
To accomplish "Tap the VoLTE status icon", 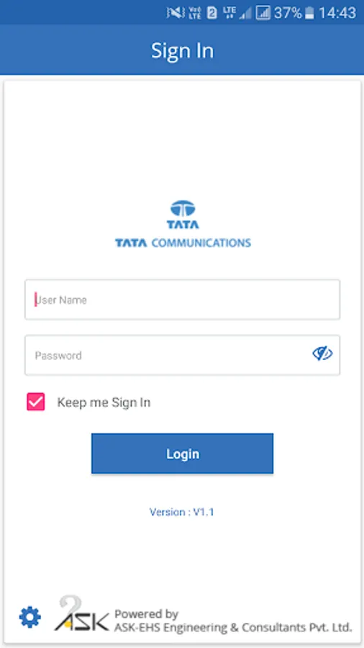I will pos(195,13).
